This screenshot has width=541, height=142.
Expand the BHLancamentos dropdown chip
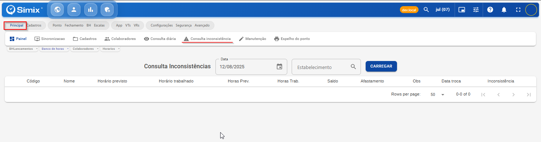click(23, 49)
